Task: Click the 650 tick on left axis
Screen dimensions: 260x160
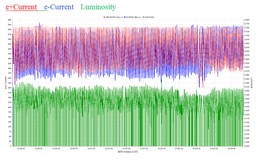Action: 9,20
